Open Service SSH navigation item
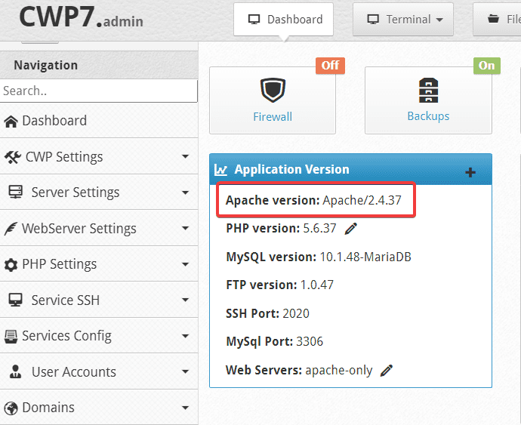 pos(65,300)
